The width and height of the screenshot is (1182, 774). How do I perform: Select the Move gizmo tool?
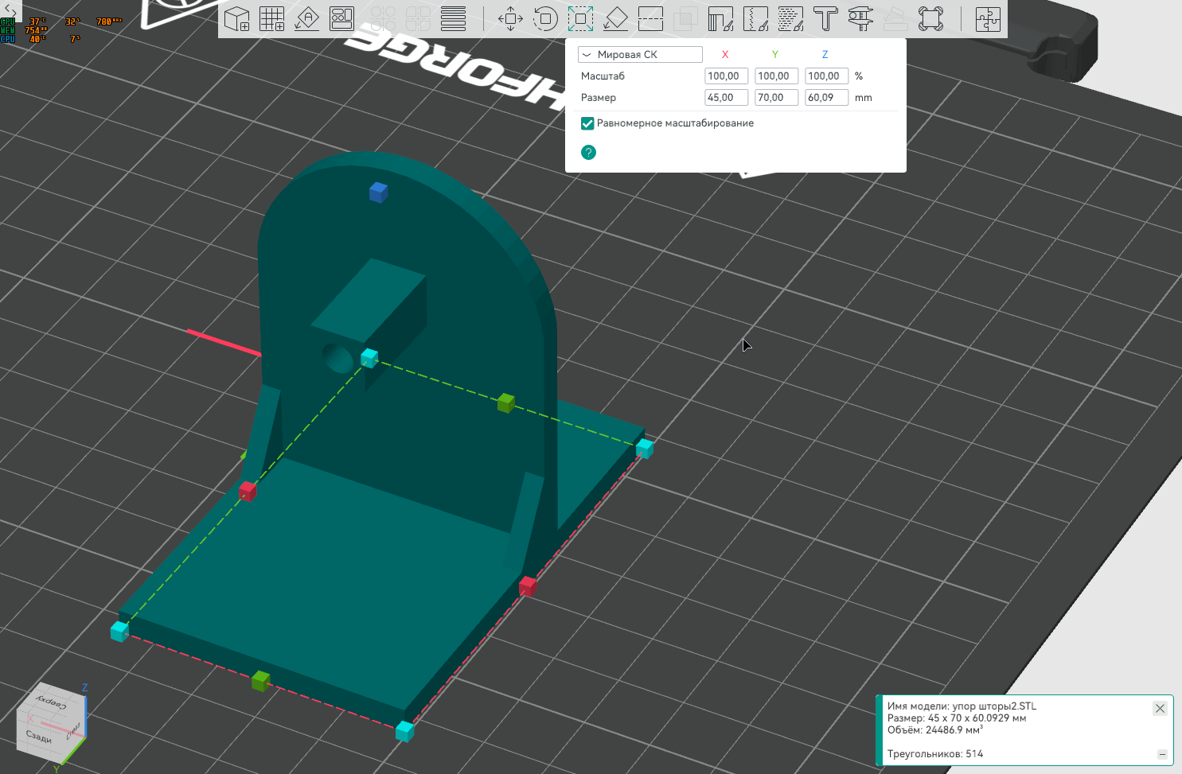pos(510,18)
